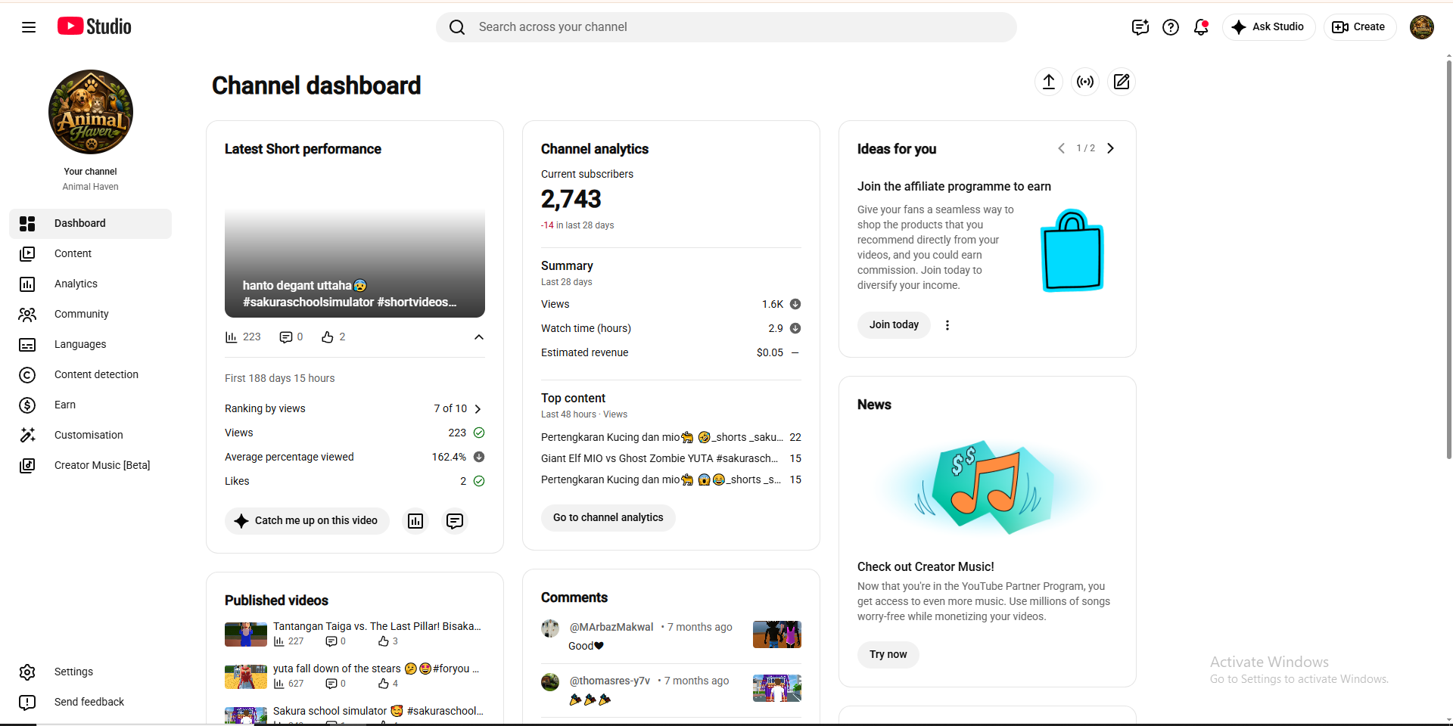
Task: Click the YouTube Studio logo
Action: tap(95, 26)
